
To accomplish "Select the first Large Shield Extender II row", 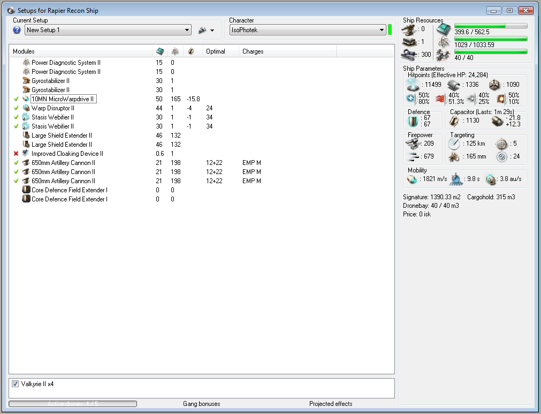I will tap(202, 136).
